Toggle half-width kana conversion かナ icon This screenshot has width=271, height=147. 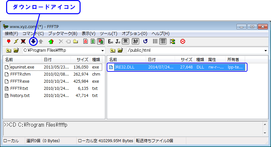pyautogui.click(x=135, y=41)
